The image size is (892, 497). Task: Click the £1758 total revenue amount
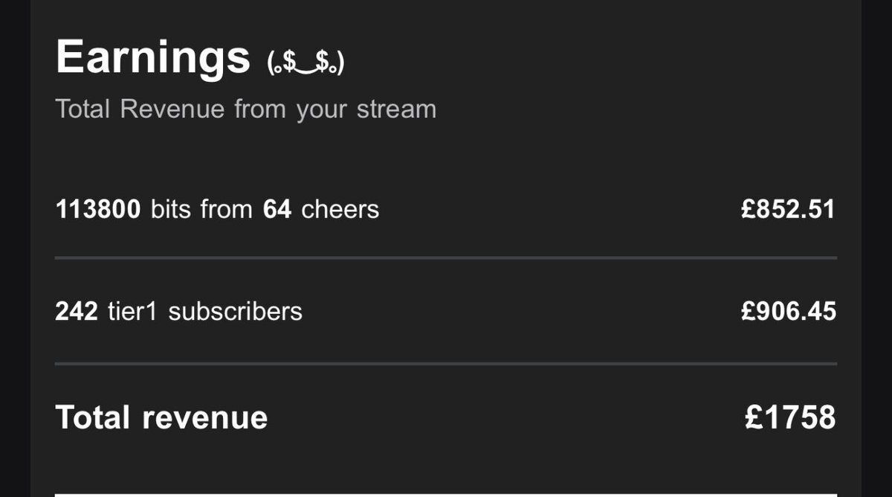point(789,417)
